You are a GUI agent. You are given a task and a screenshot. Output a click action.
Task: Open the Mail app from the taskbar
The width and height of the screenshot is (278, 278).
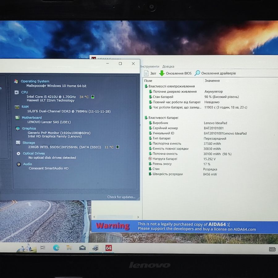(x=82, y=248)
